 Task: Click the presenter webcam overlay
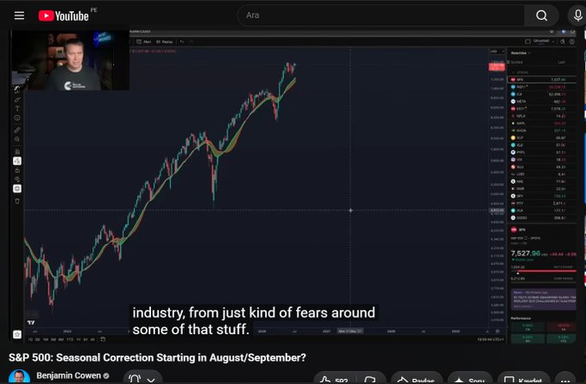click(x=70, y=60)
